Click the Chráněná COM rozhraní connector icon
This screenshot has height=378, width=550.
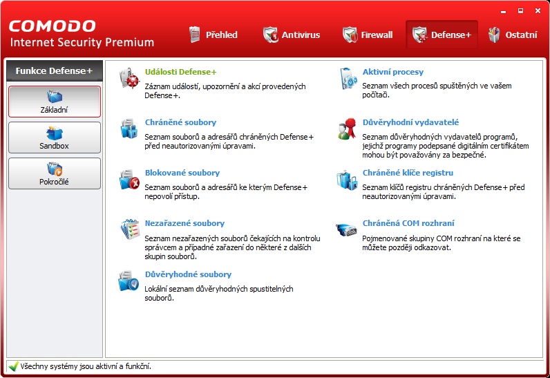coord(347,230)
